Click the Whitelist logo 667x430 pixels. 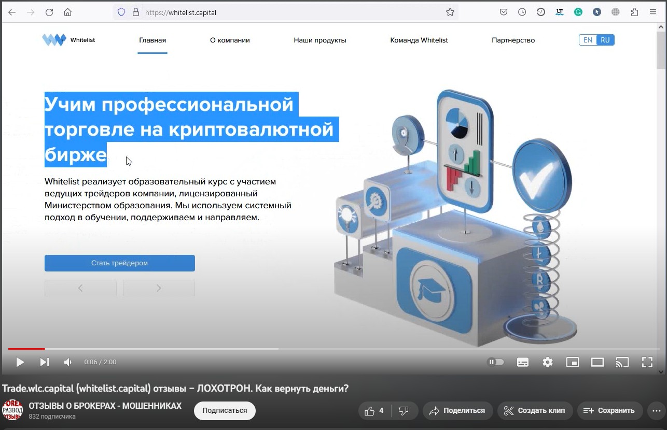[x=68, y=40]
